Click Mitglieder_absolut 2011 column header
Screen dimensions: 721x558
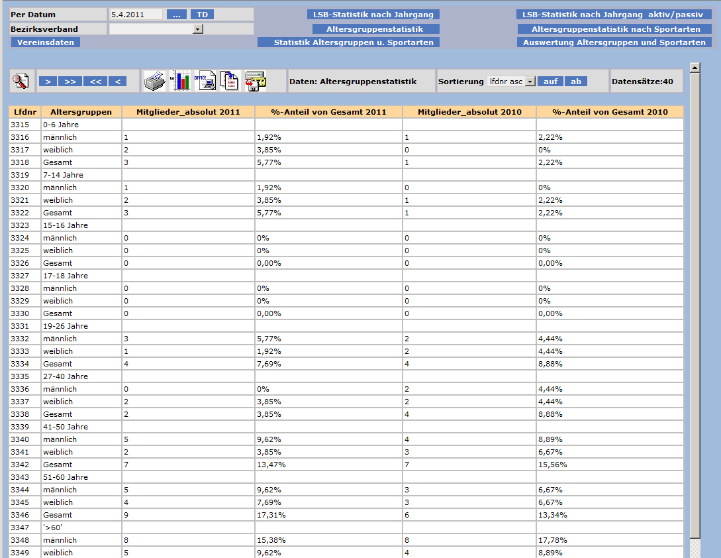188,112
